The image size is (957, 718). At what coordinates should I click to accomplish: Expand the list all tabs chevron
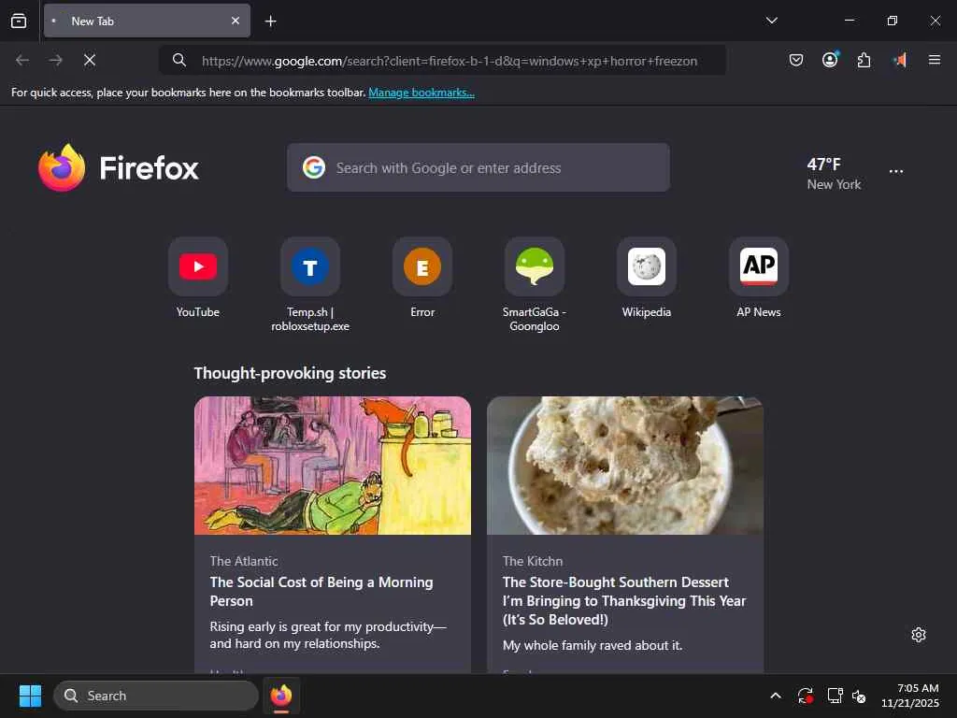tap(771, 21)
